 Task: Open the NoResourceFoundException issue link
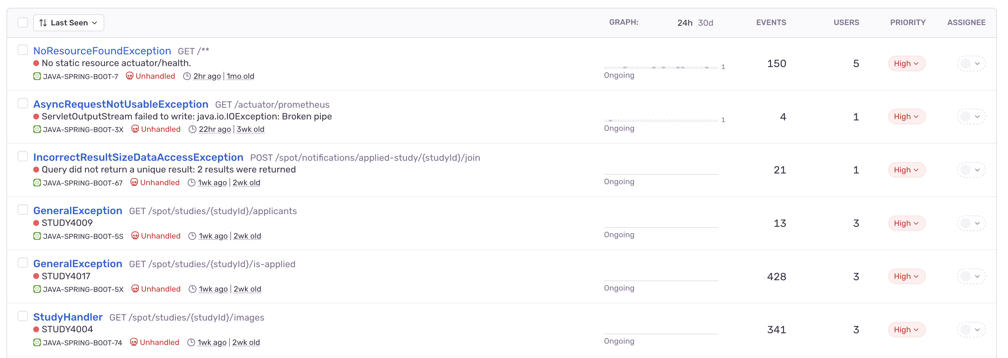[x=102, y=51]
